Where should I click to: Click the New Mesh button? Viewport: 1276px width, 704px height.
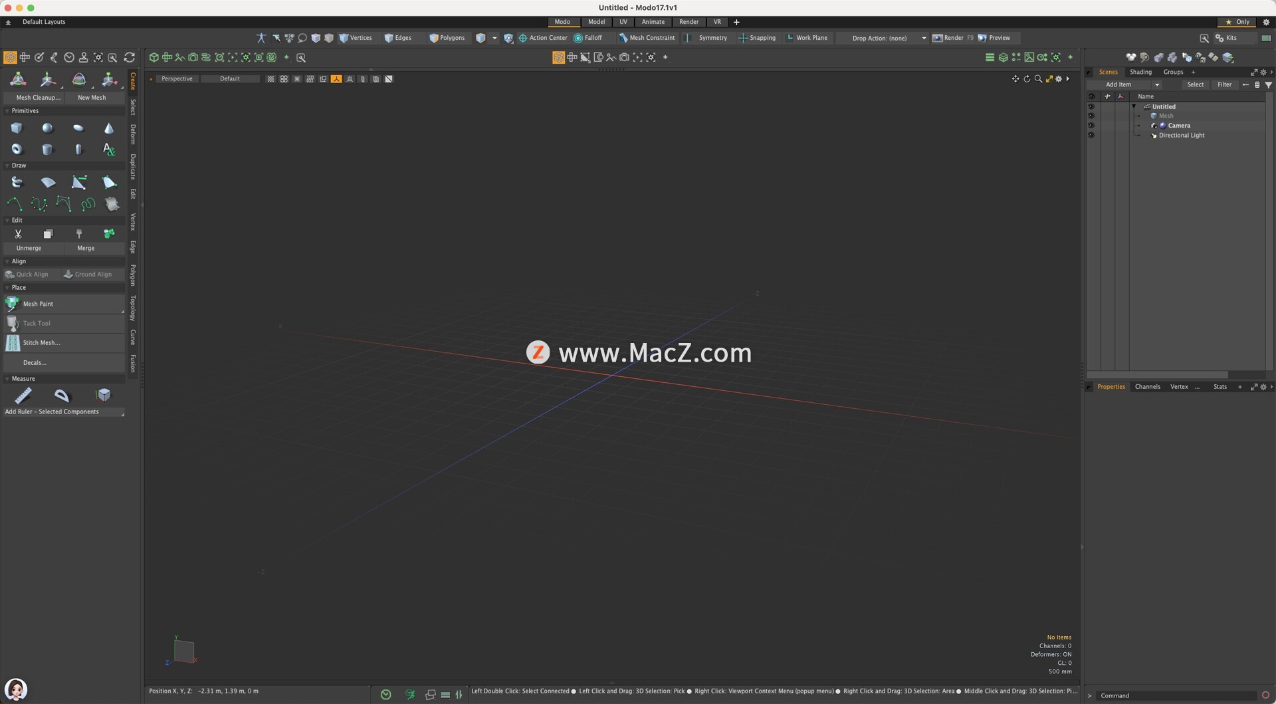95,98
